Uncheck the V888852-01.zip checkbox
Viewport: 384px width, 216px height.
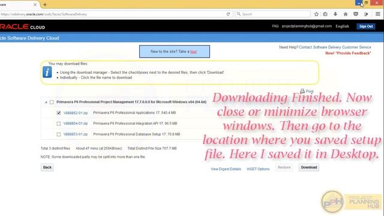pos(59,113)
